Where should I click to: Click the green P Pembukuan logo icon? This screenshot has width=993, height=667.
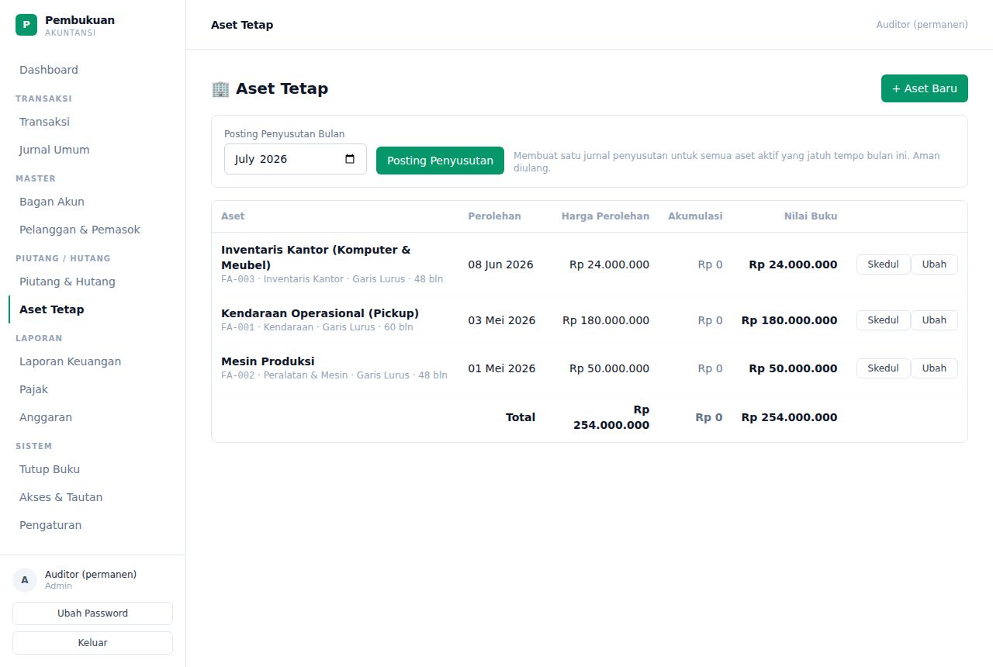point(26,25)
